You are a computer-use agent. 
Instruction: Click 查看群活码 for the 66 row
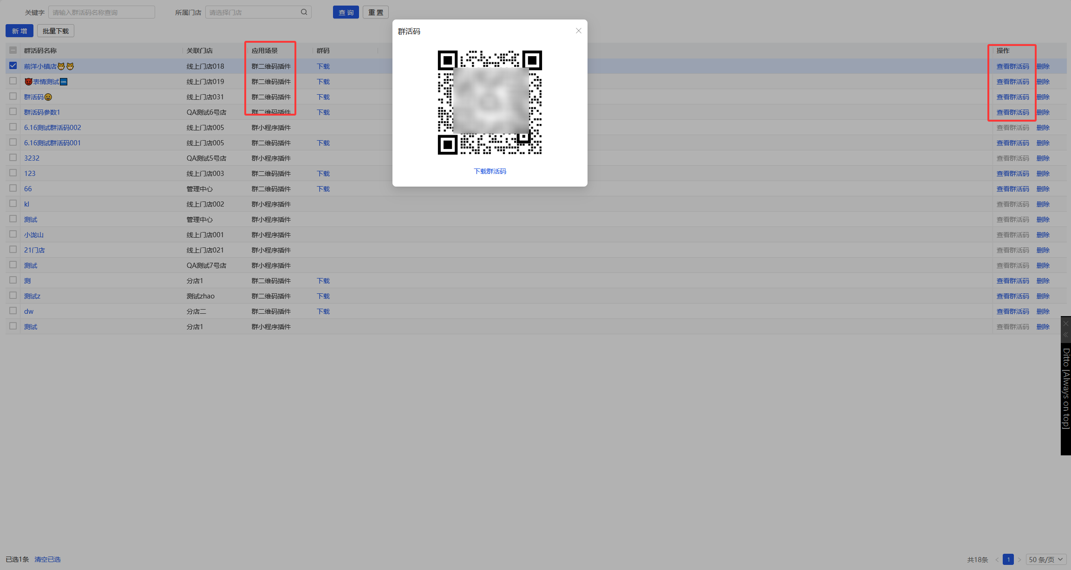tap(1012, 189)
